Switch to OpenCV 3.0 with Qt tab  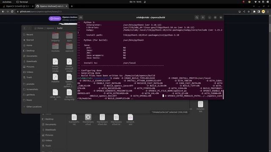[18, 6]
